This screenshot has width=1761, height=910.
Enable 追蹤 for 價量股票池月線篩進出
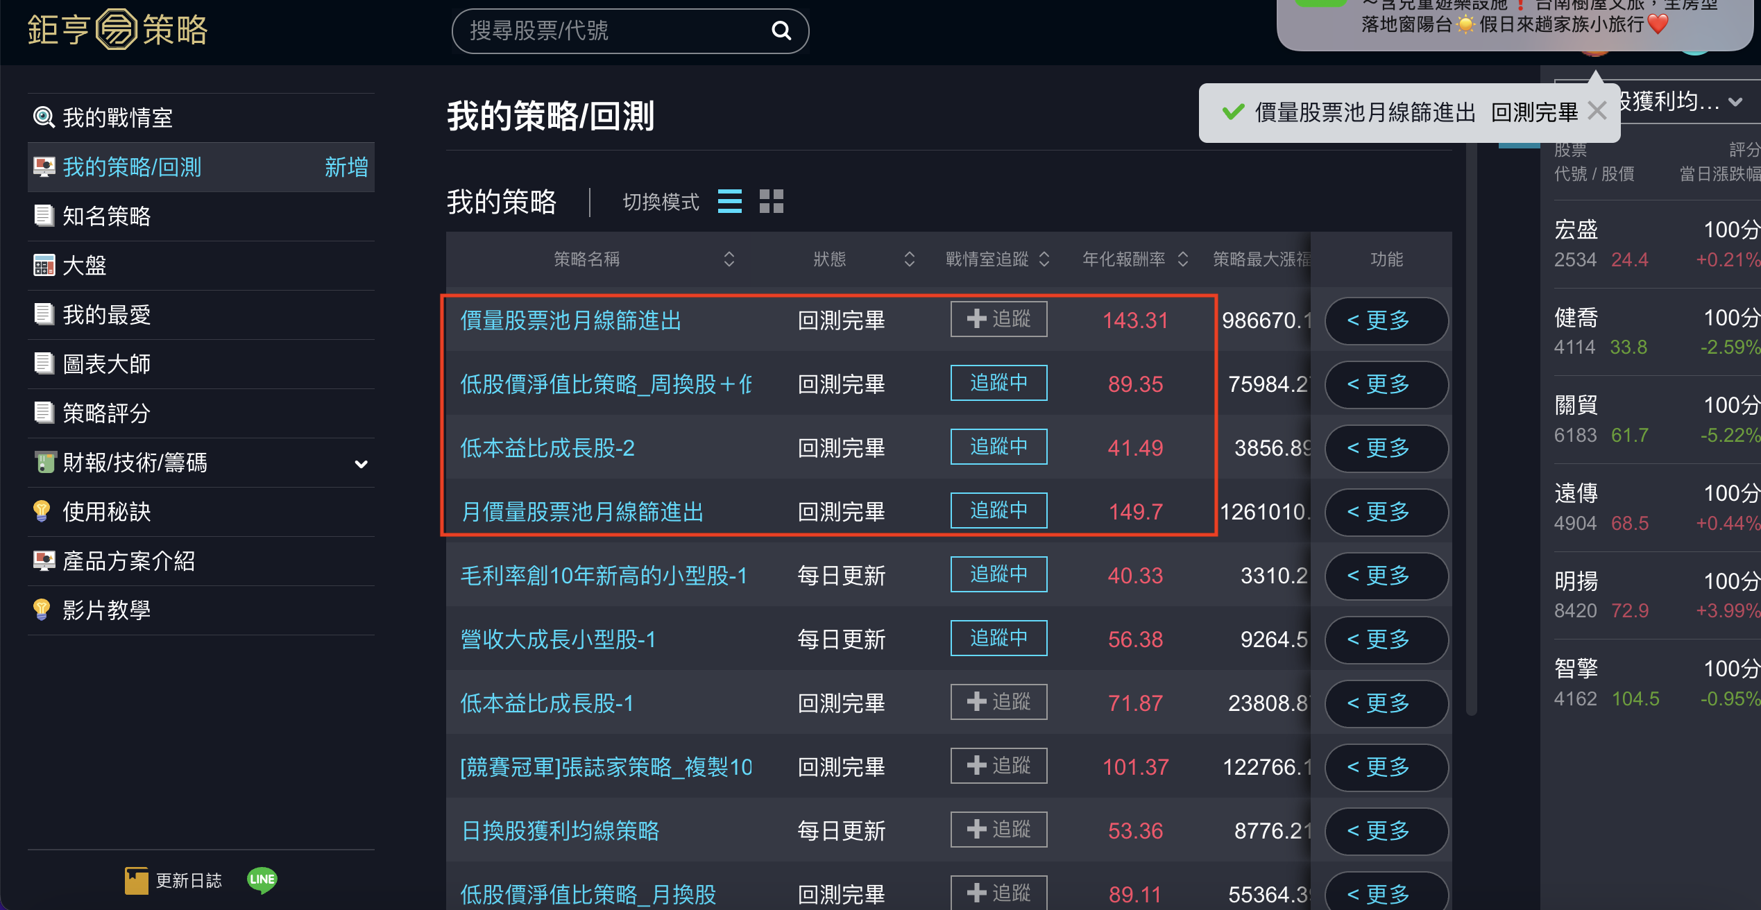pyautogui.click(x=998, y=319)
